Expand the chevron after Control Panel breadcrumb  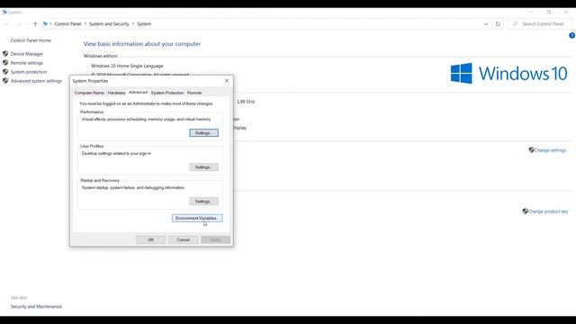85,24
